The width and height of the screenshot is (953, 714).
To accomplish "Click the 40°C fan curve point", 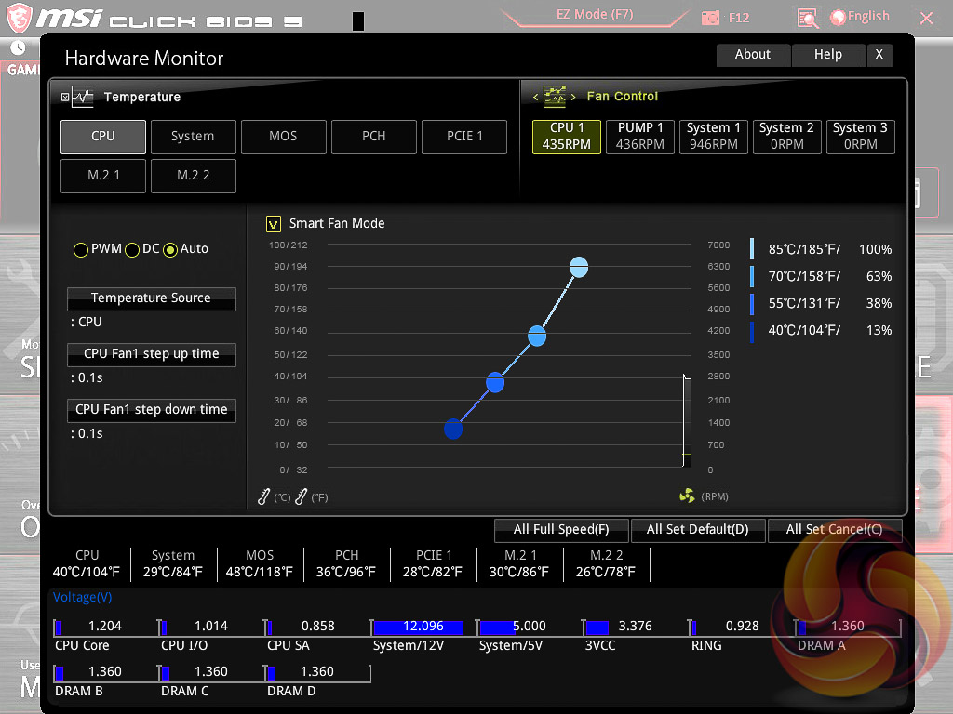I will pos(453,429).
